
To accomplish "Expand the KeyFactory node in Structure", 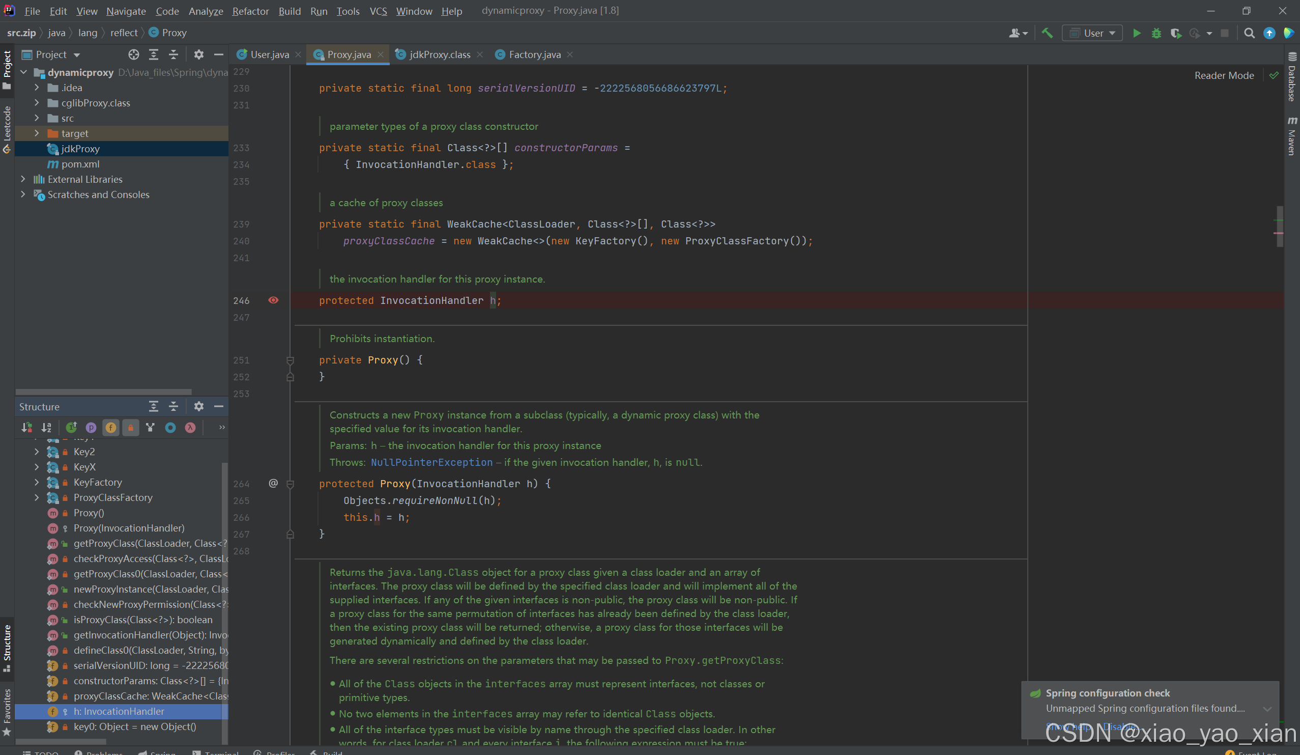I will pyautogui.click(x=37, y=482).
